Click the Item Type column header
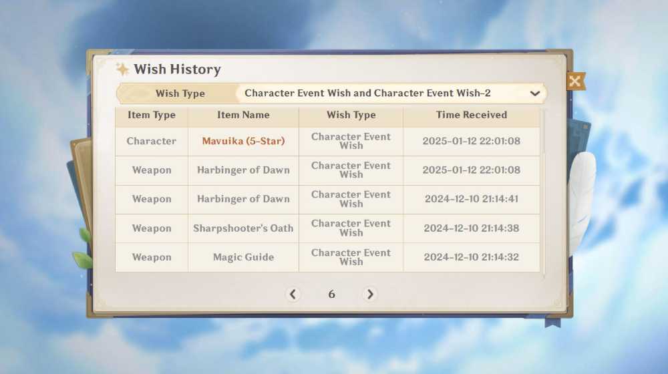 [x=152, y=115]
